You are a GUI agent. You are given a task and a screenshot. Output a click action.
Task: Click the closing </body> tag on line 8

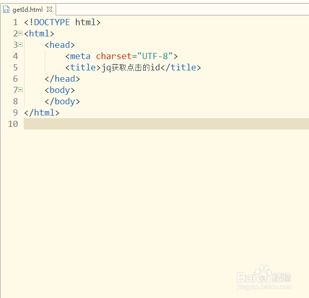[62, 101]
